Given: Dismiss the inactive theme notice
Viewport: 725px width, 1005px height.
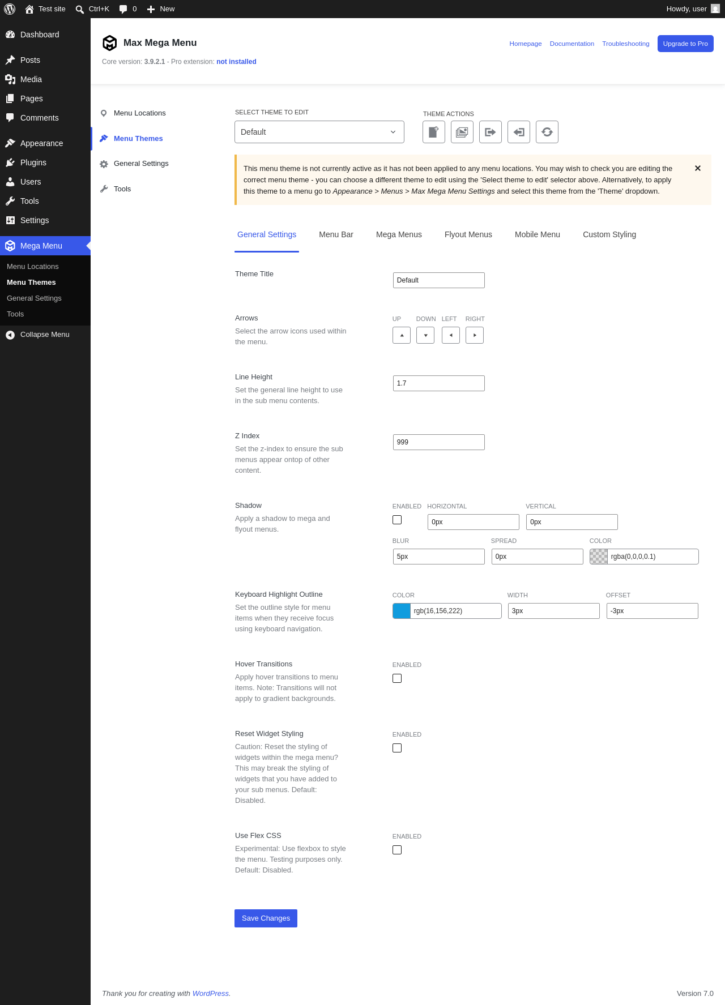Looking at the screenshot, I should click(698, 168).
